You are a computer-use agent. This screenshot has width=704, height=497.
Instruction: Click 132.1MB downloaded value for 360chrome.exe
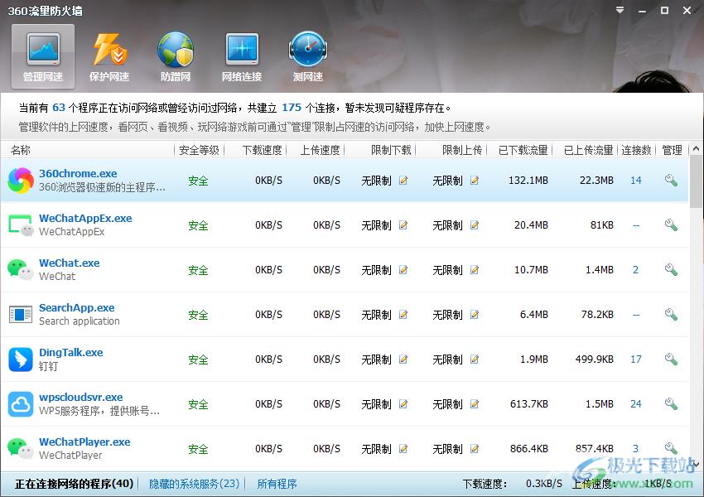tap(528, 181)
